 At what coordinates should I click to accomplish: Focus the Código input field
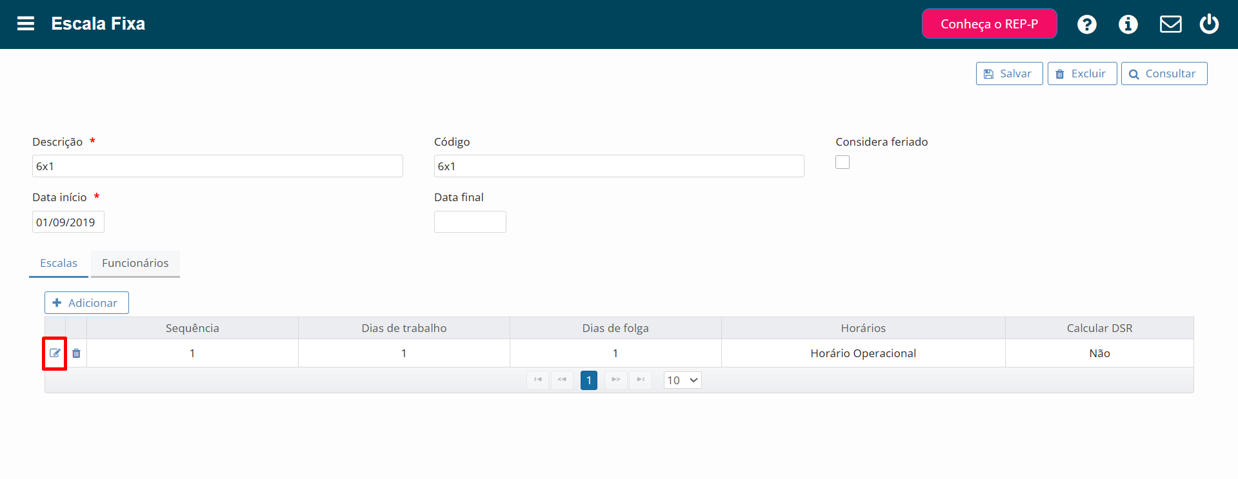click(x=619, y=166)
